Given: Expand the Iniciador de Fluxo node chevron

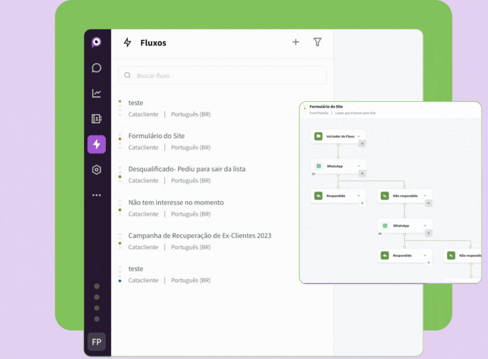Looking at the screenshot, I should [358, 137].
